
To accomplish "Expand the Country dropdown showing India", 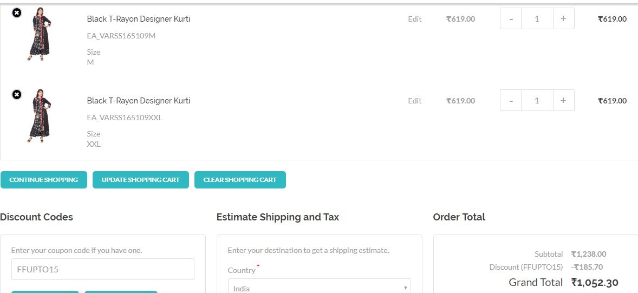I will (x=319, y=288).
